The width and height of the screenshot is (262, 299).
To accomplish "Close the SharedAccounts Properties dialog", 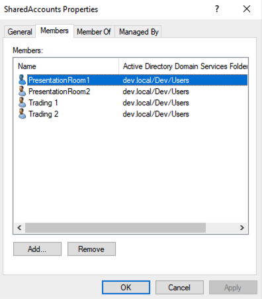I will click(247, 9).
